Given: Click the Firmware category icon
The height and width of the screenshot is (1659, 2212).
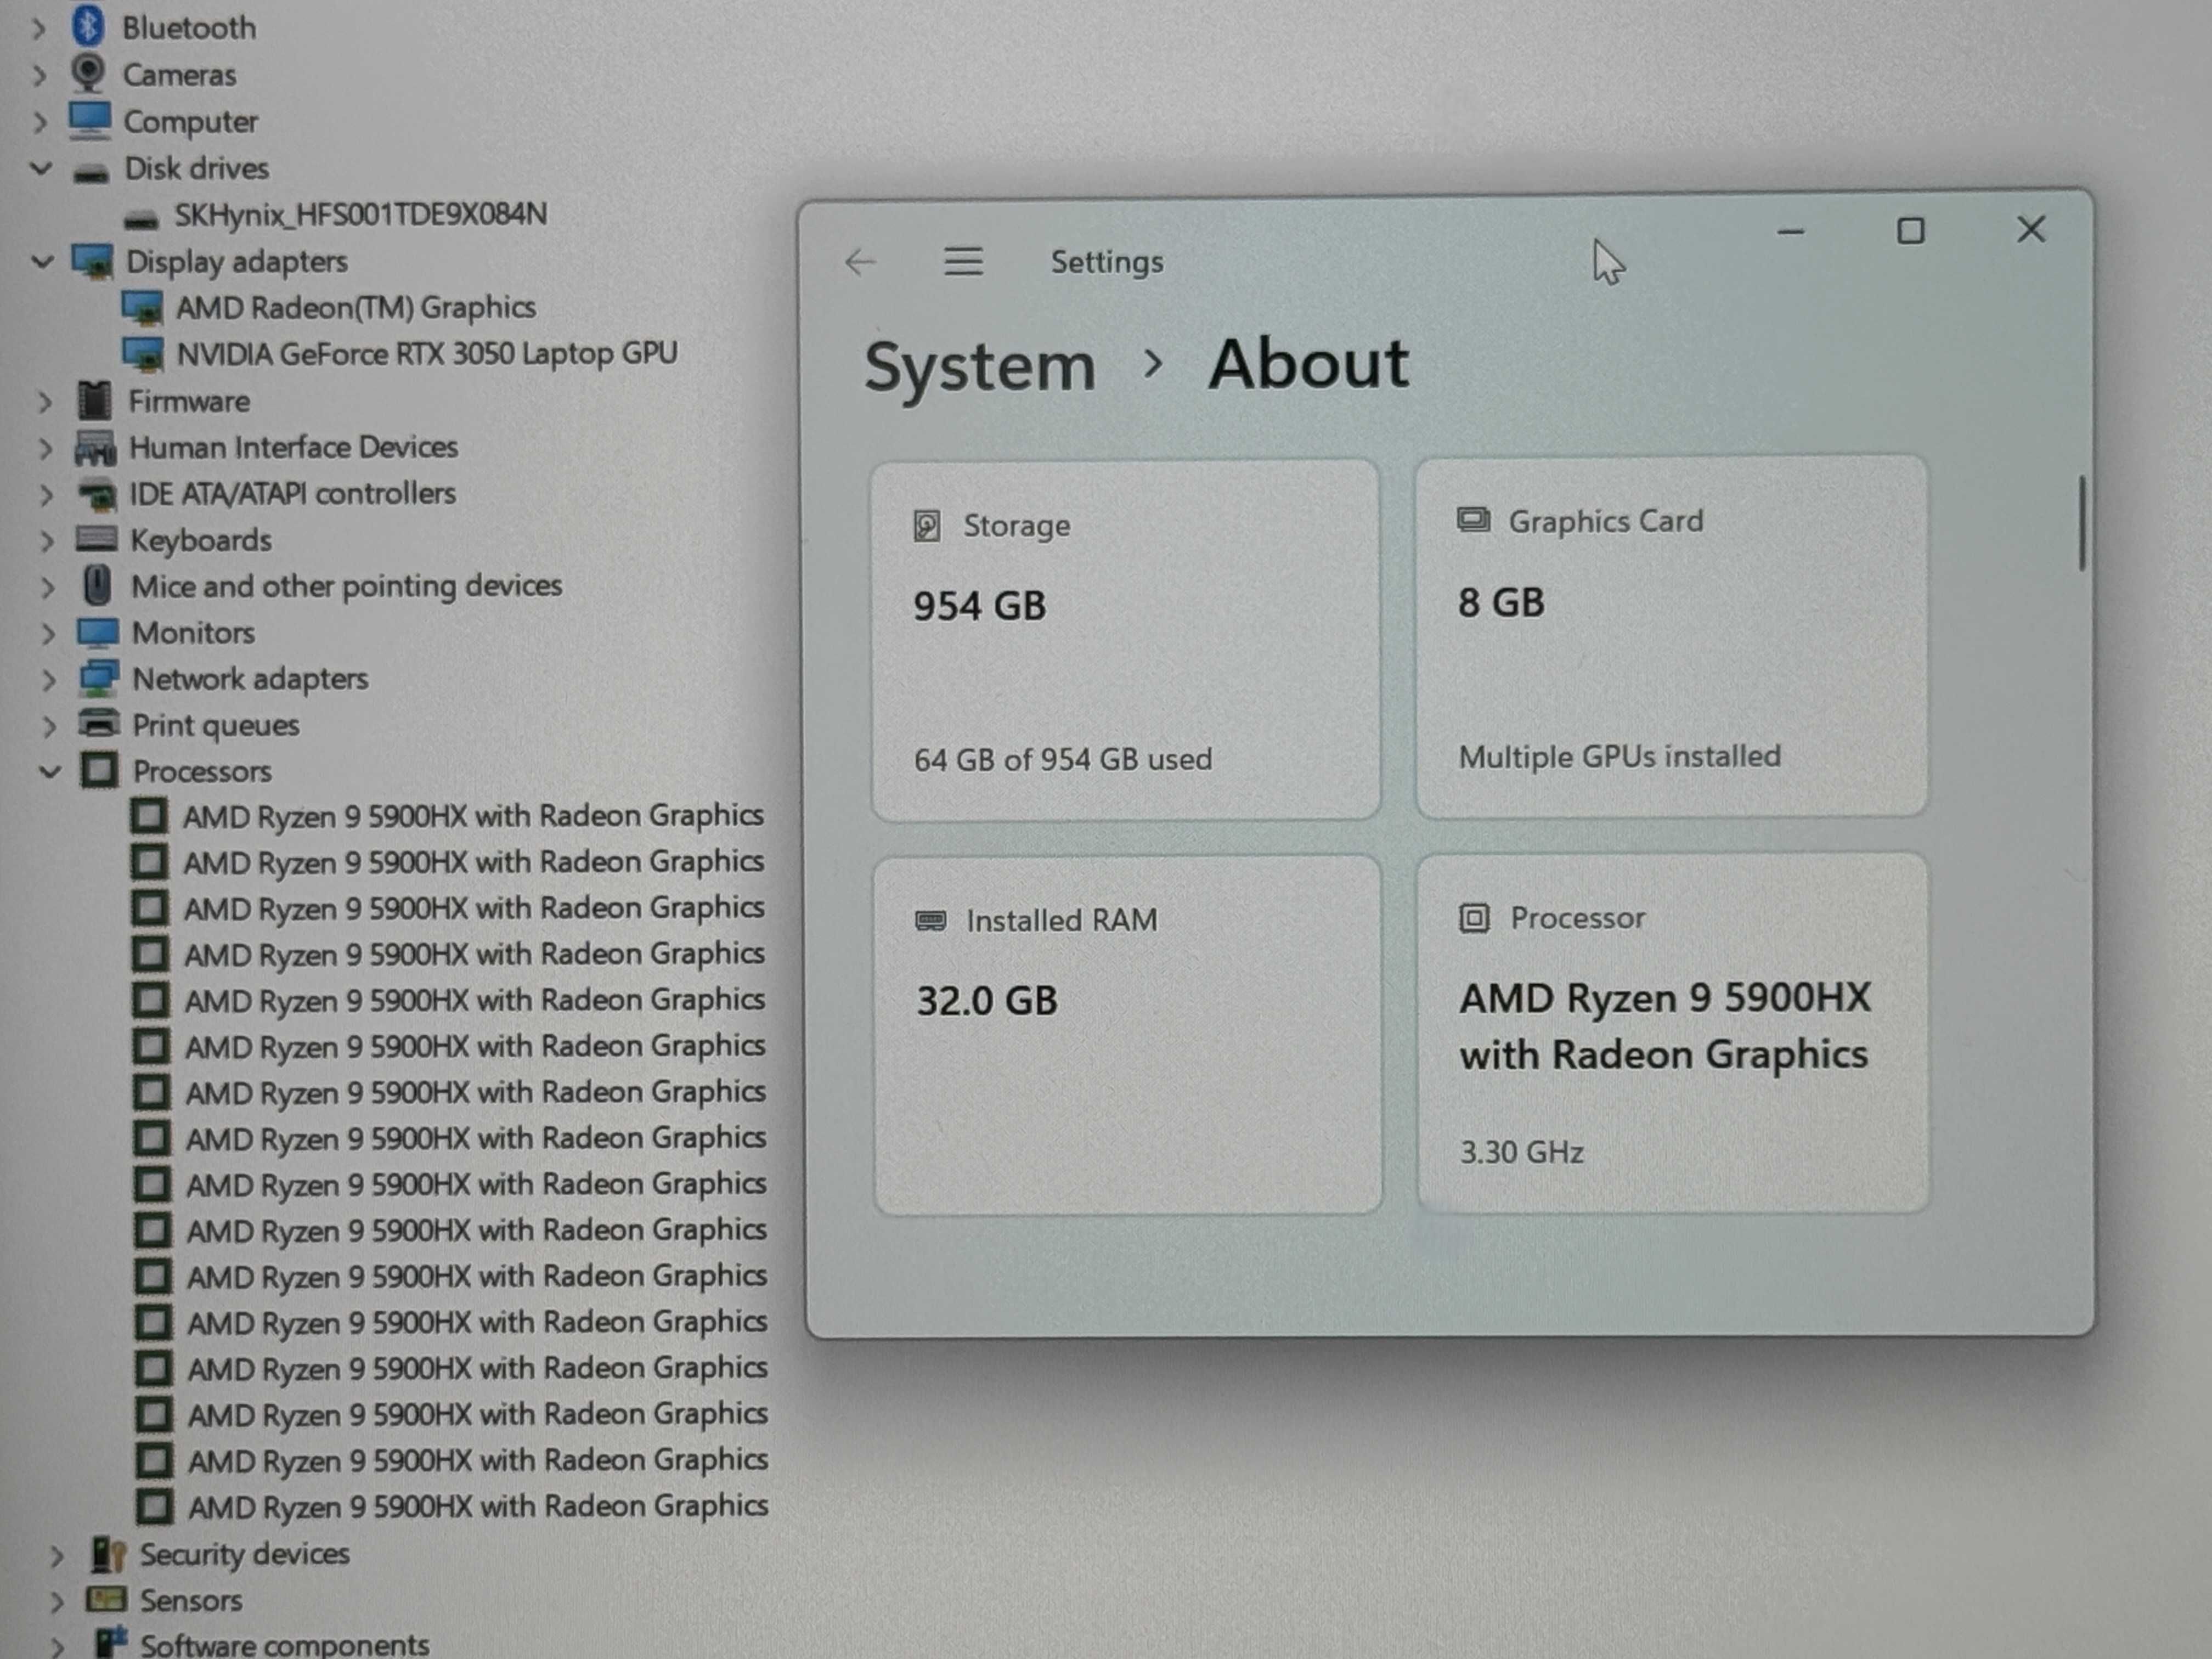Looking at the screenshot, I should click(95, 400).
